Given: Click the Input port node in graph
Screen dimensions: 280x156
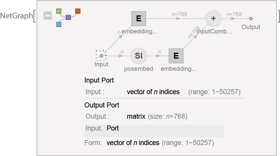Looking at the screenshot, I should (x=101, y=56).
